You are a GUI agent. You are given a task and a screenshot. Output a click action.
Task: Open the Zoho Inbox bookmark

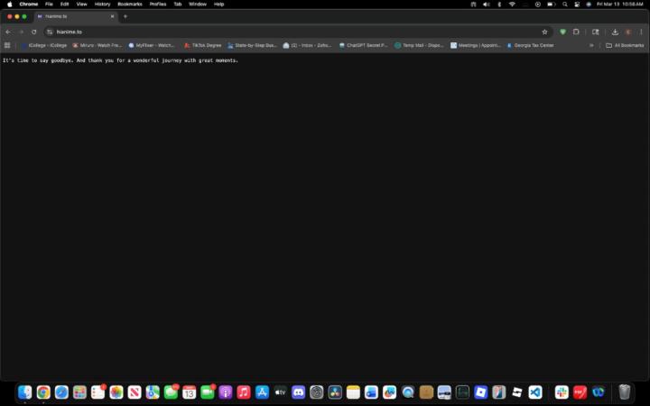307,45
